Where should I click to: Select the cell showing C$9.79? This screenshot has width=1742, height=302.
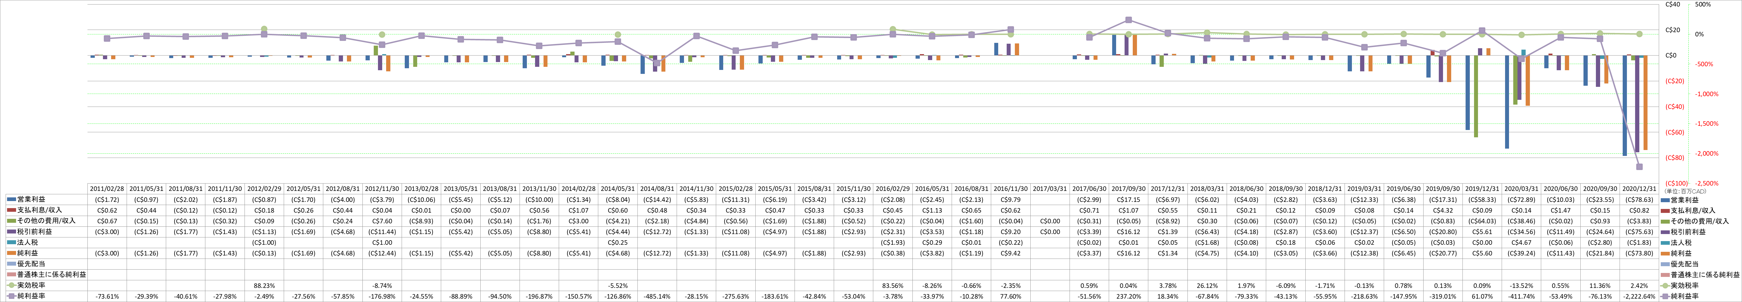1011,199
